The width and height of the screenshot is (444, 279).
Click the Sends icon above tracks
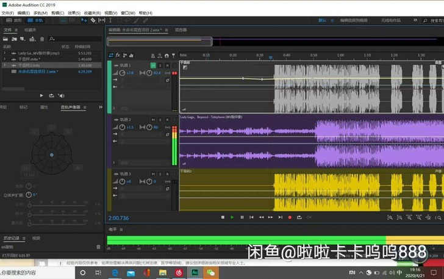[x=124, y=56]
